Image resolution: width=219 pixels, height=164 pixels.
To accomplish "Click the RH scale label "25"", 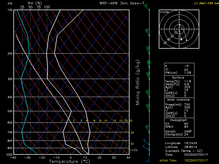I will [x=22, y=7].
